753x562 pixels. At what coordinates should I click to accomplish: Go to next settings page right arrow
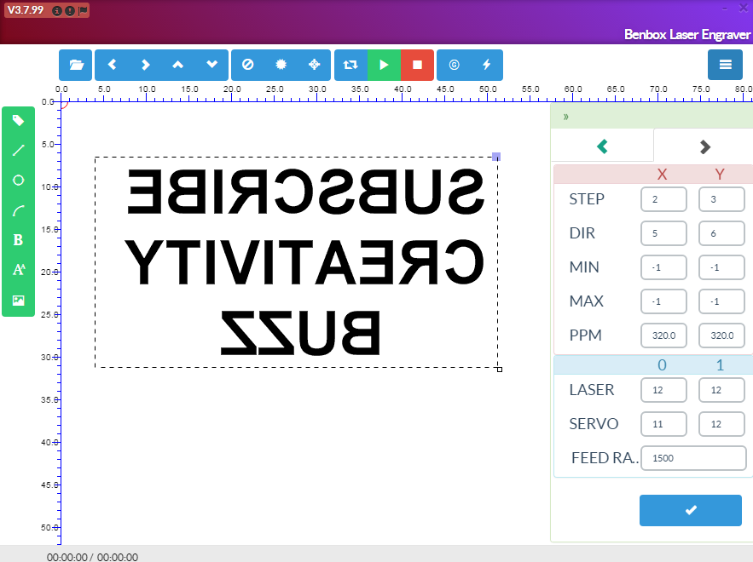[x=704, y=146]
